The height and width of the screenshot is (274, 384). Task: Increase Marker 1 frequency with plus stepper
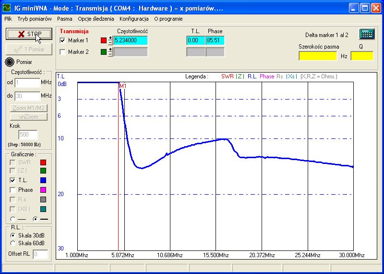click(x=110, y=38)
